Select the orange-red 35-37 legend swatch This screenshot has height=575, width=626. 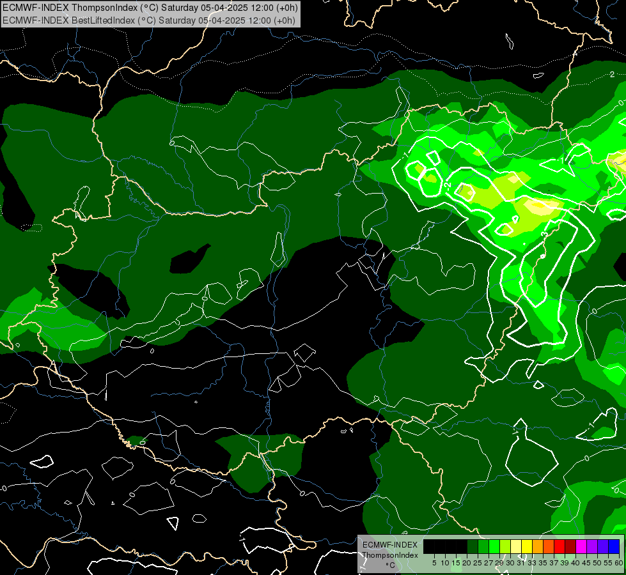pyautogui.click(x=549, y=546)
